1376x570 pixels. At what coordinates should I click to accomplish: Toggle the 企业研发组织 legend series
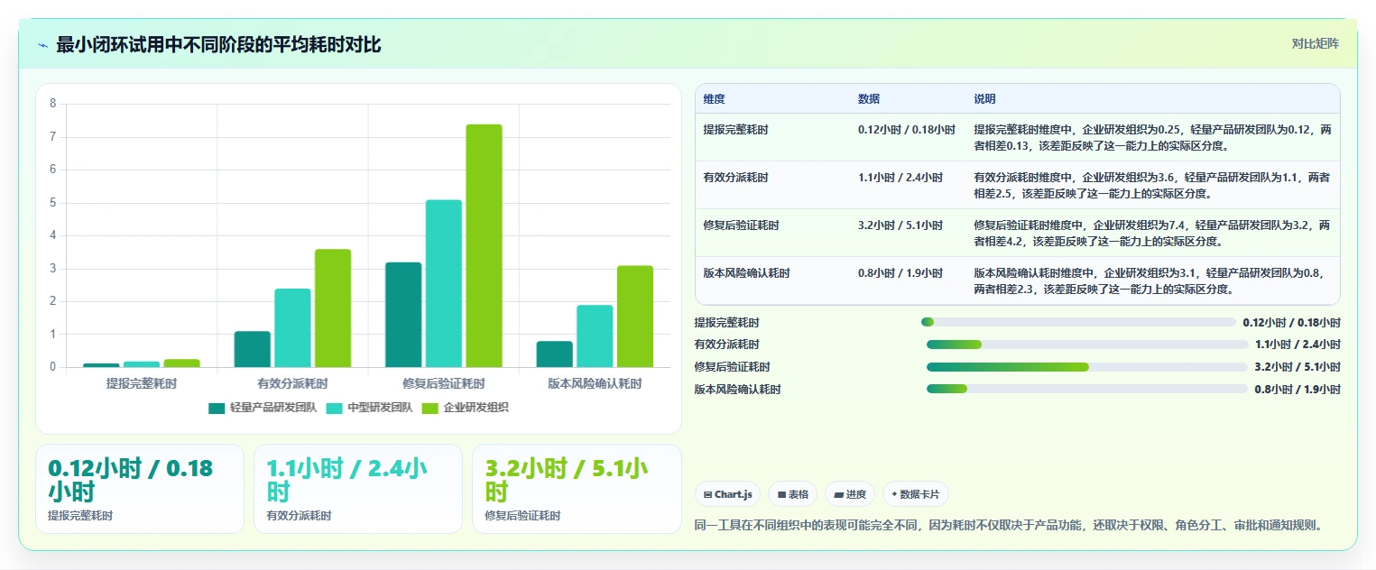466,408
